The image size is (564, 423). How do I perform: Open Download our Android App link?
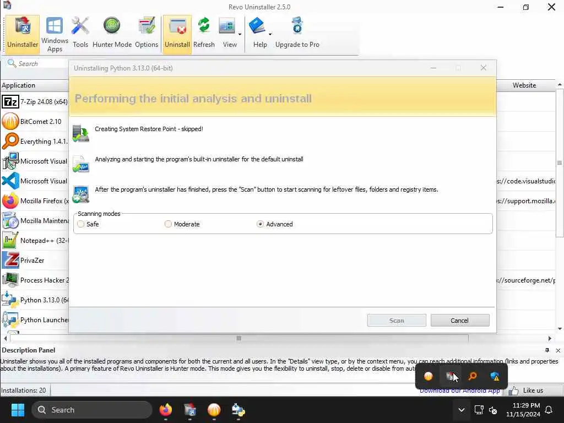click(460, 391)
